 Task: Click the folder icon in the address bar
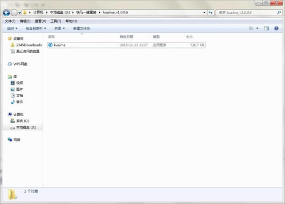25,12
